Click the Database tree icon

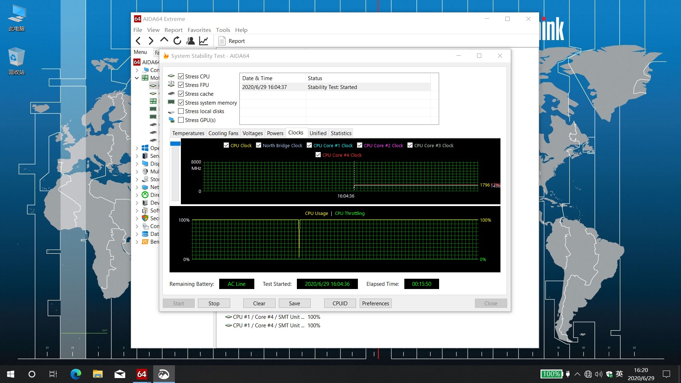[x=145, y=234]
